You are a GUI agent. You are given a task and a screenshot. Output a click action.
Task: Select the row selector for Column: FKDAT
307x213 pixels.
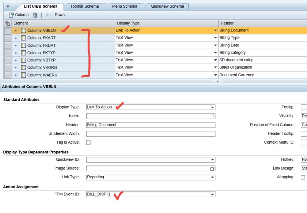[x=7, y=45]
